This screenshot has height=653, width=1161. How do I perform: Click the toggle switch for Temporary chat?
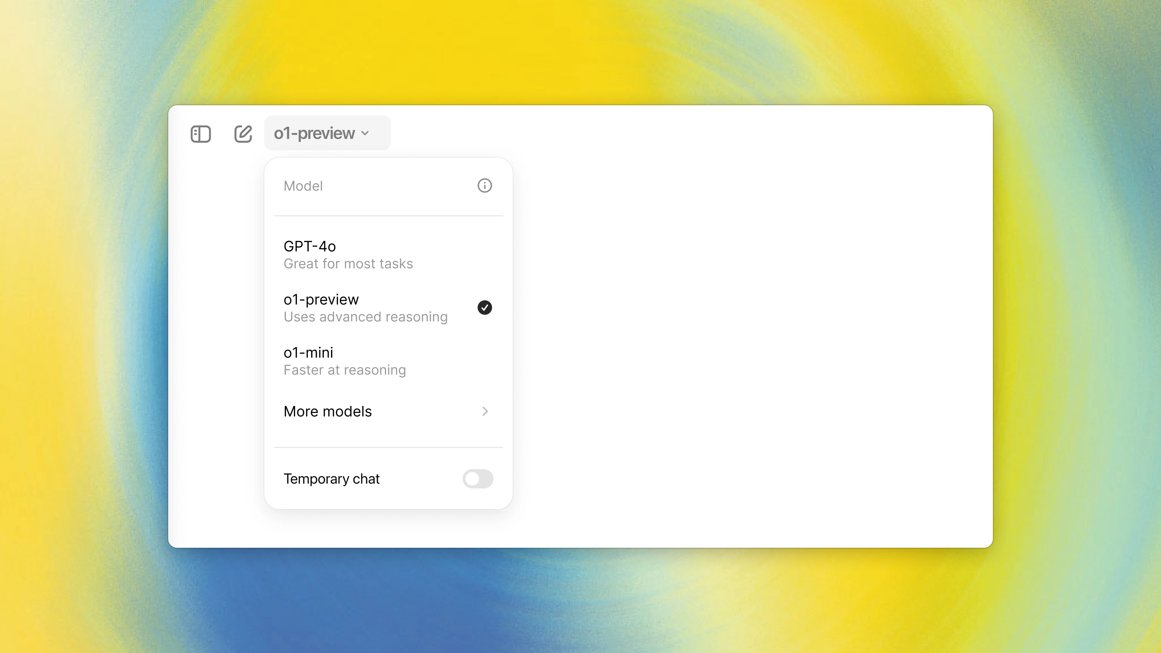pyautogui.click(x=477, y=478)
